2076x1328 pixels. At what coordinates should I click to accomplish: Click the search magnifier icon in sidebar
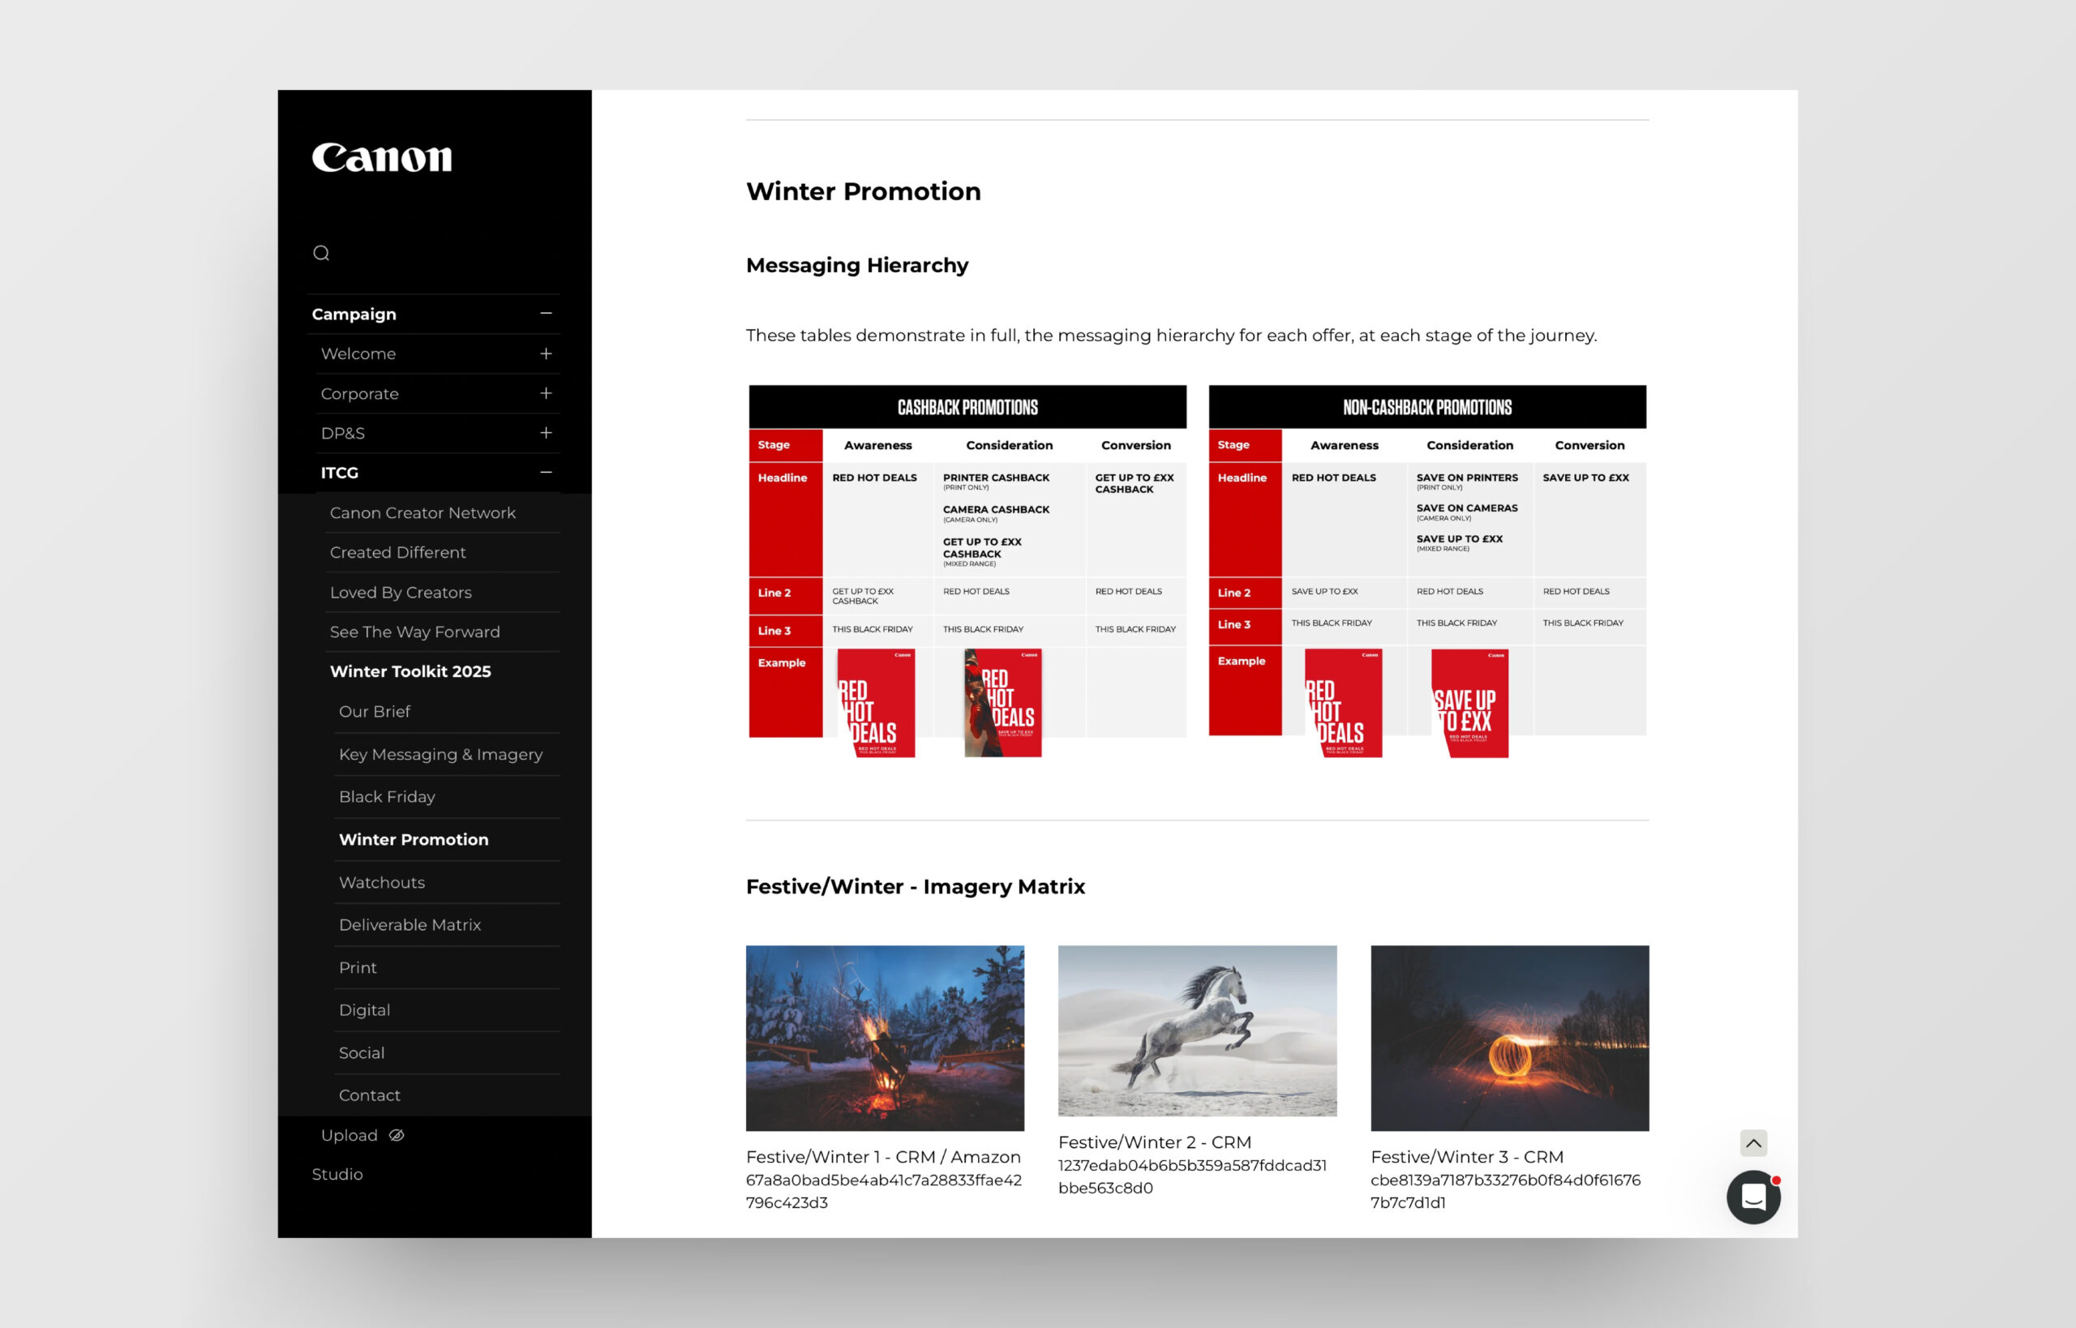point(321,253)
